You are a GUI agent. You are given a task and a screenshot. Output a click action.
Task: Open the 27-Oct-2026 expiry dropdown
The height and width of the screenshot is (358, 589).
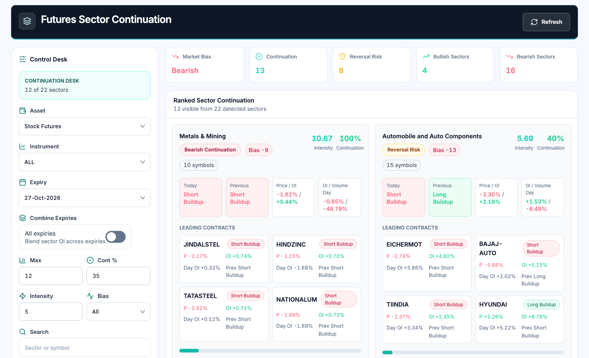click(x=85, y=198)
